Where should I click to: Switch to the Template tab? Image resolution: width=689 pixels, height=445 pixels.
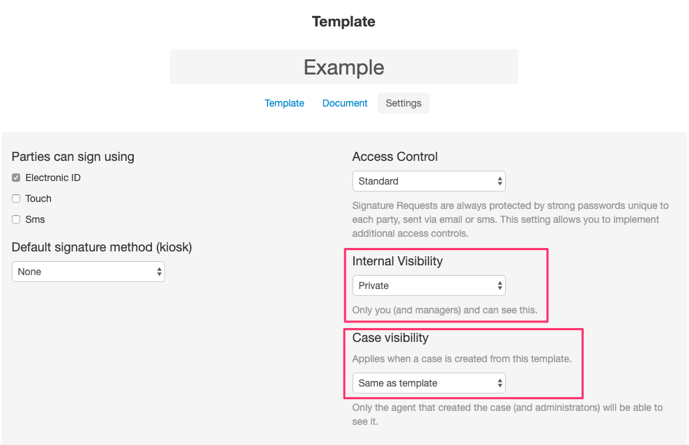(284, 103)
